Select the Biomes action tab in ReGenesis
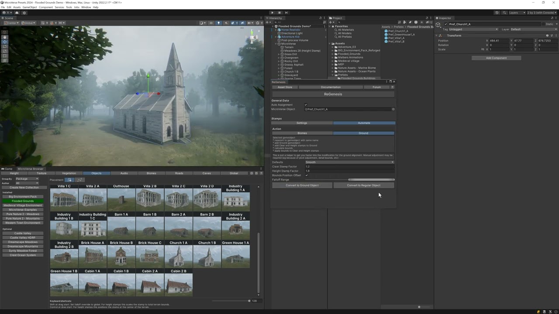 point(302,133)
